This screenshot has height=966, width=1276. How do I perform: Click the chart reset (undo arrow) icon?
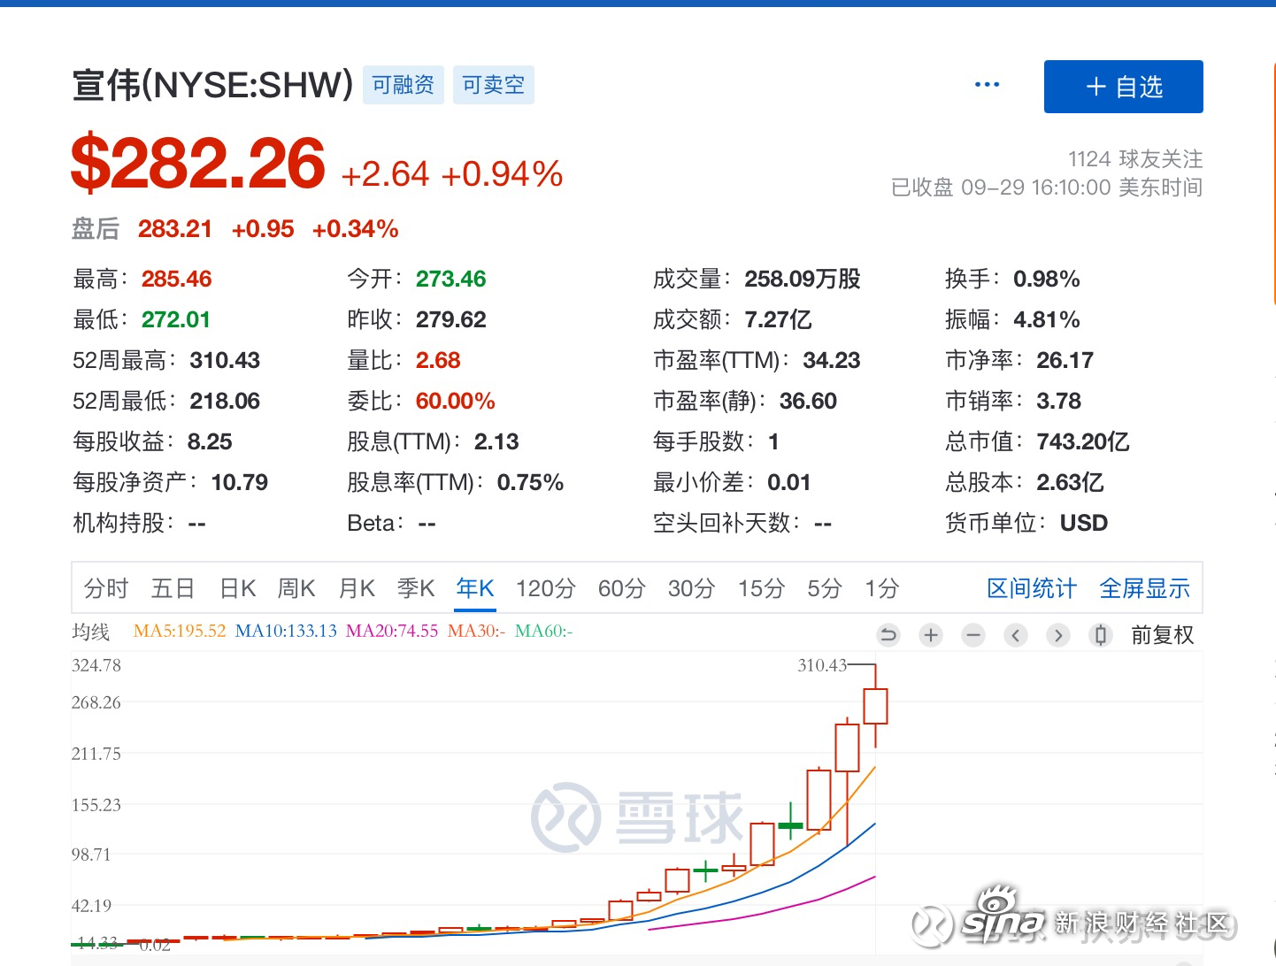point(888,635)
